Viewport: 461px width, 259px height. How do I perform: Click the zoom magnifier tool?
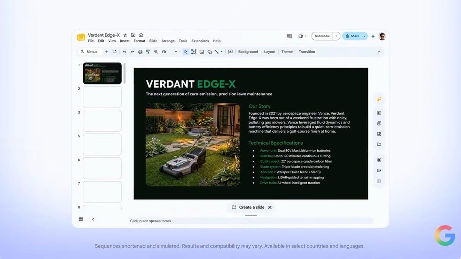(x=156, y=52)
